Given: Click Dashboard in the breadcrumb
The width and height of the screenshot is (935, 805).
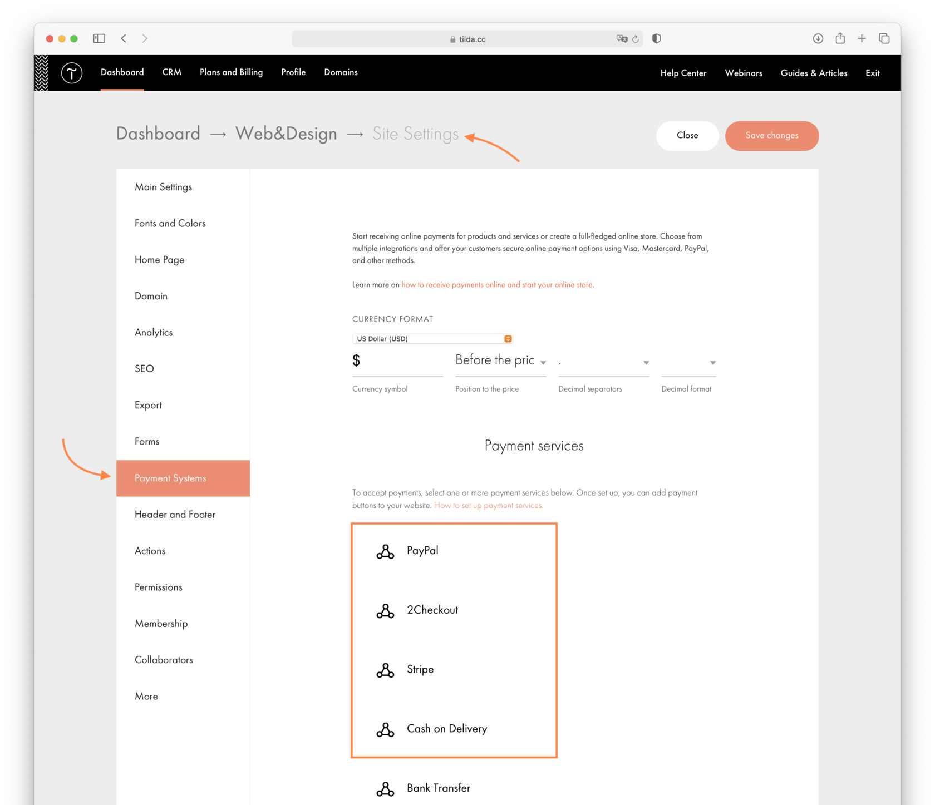Looking at the screenshot, I should pos(158,134).
